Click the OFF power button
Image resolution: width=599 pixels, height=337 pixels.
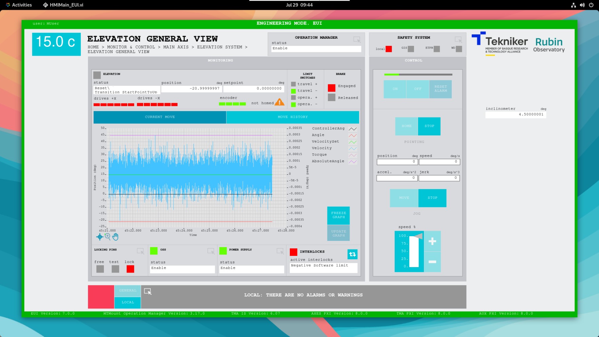(x=418, y=89)
